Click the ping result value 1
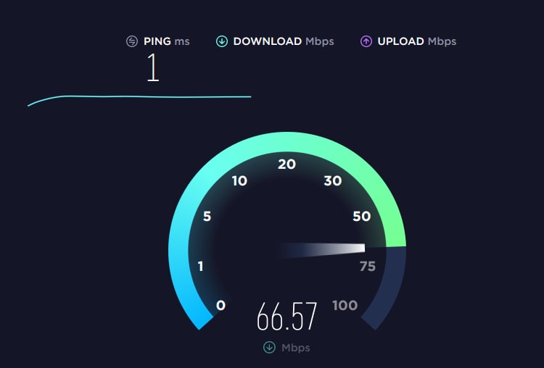Screen dimensions: 544x368 pyautogui.click(x=153, y=67)
